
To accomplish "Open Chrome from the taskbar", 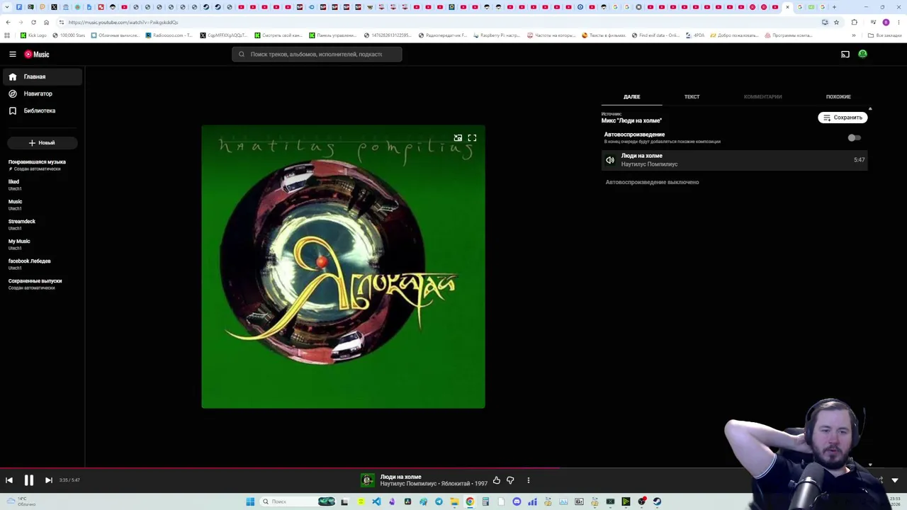I will pos(470,501).
